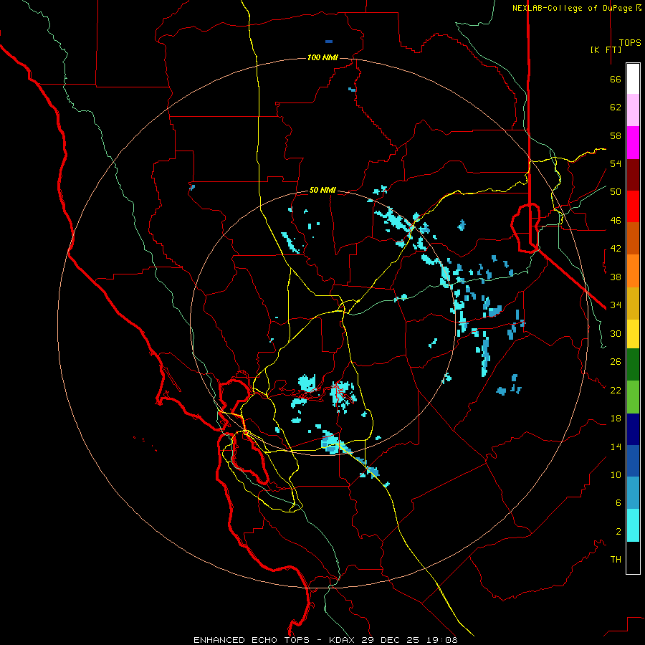Click the "ENHANCED ECHO TOPS" caption text
The width and height of the screenshot is (645, 645).
(252, 640)
